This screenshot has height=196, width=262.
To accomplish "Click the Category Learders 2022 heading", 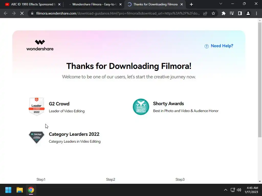I will coord(74,134).
